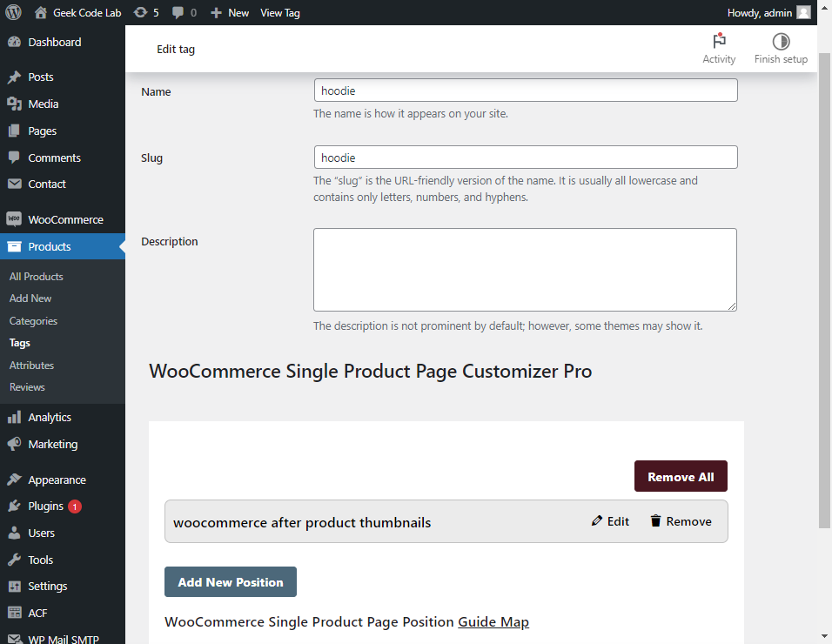Open WP Mail SMTP menu item
The height and width of the screenshot is (644, 832).
tap(63, 639)
